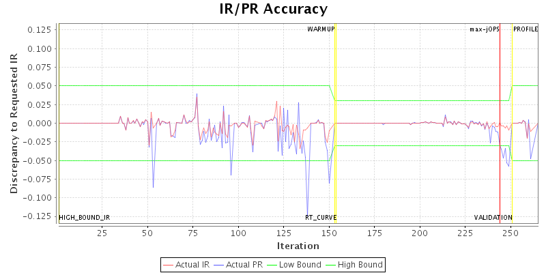Screen dimensions: 546x273
Task: Click the 75 x-axis tick label
Action: 193,232
